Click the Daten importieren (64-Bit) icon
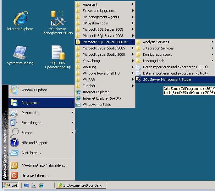The width and height of the screenshot is (215, 191). pyautogui.click(x=138, y=73)
